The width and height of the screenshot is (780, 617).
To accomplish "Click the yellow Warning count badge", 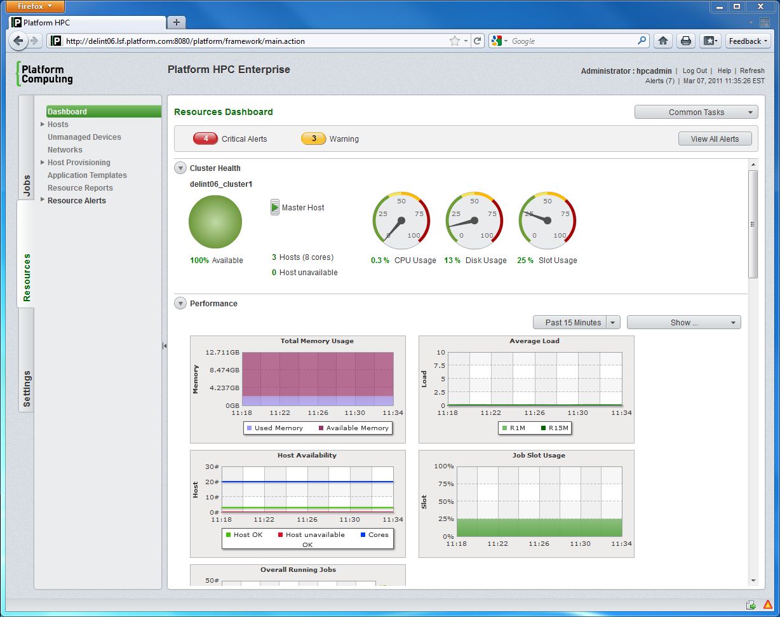I will [x=312, y=138].
